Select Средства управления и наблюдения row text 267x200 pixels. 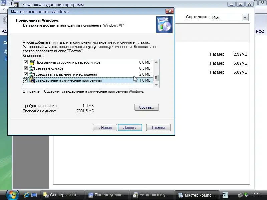66,74
